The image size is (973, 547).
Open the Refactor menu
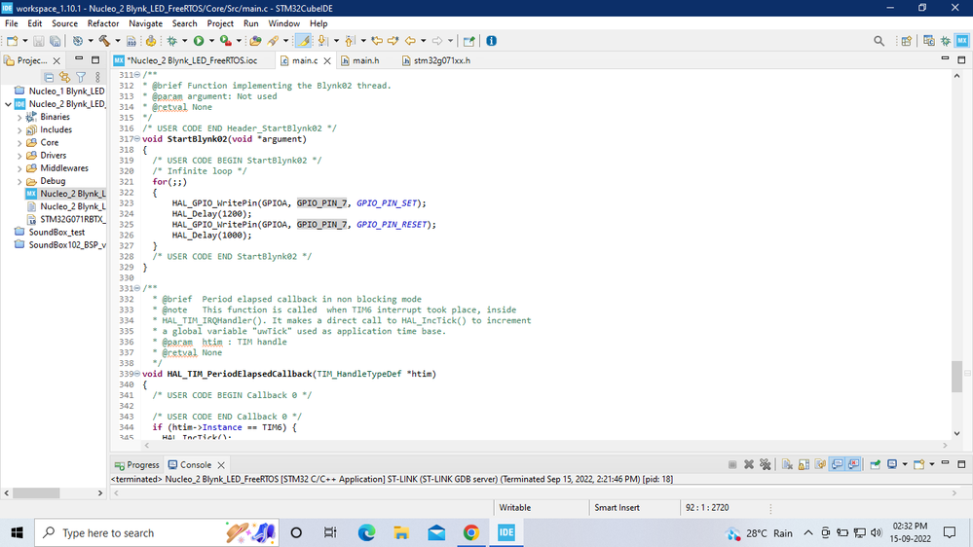coord(103,23)
